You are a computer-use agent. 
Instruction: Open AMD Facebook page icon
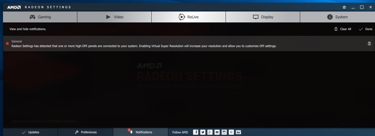click(196, 132)
